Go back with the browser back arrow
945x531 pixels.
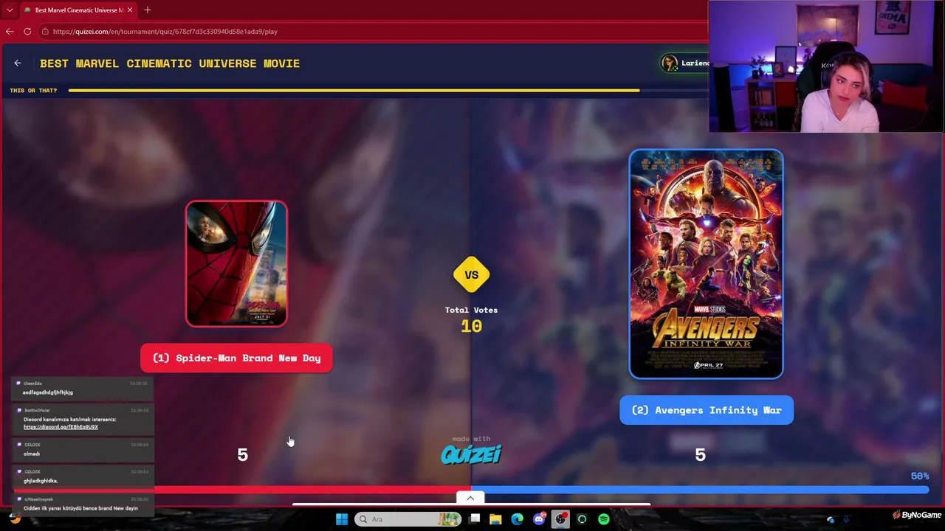[10, 32]
